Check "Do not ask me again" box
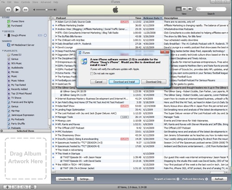This screenshot has width=232, height=190. (x=91, y=73)
